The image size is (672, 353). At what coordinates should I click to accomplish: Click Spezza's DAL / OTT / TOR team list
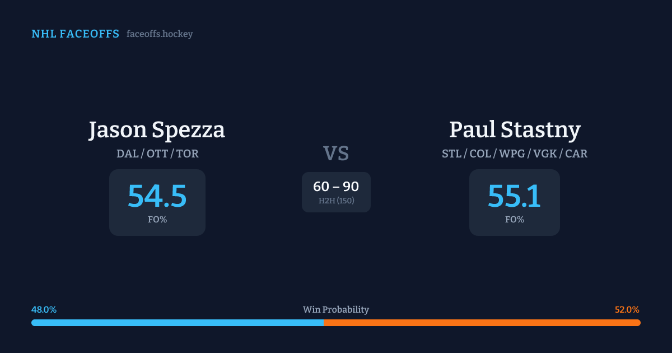coord(157,154)
